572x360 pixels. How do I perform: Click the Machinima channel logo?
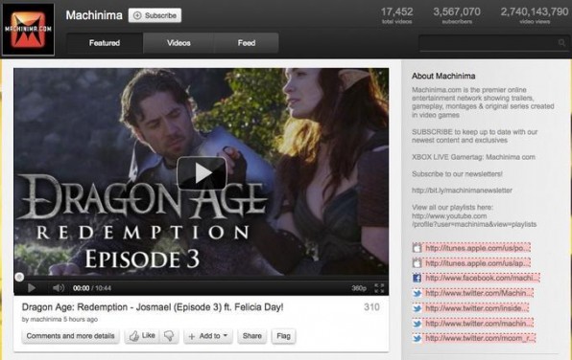(x=28, y=30)
